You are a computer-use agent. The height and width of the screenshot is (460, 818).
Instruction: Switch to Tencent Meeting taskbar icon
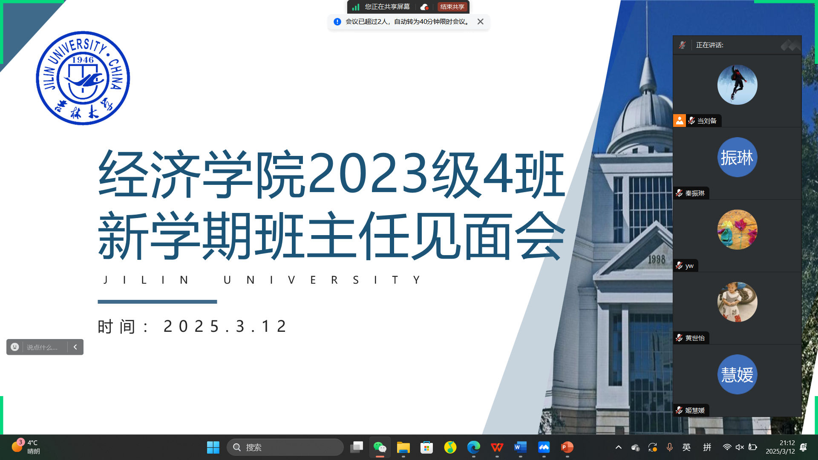point(544,447)
